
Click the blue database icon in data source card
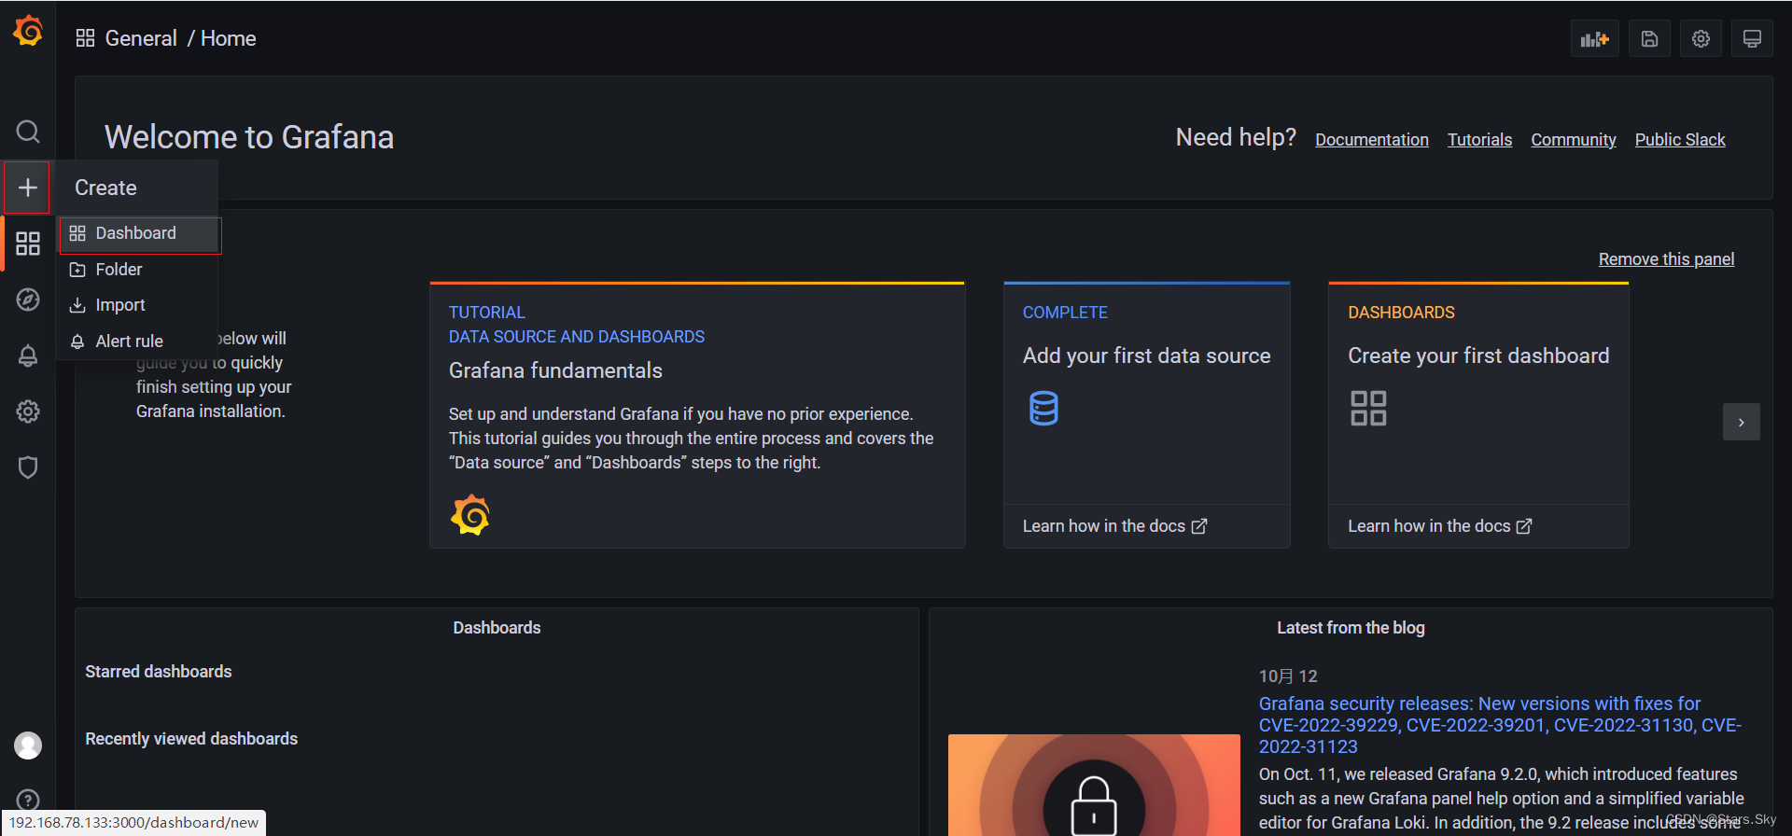click(1043, 409)
